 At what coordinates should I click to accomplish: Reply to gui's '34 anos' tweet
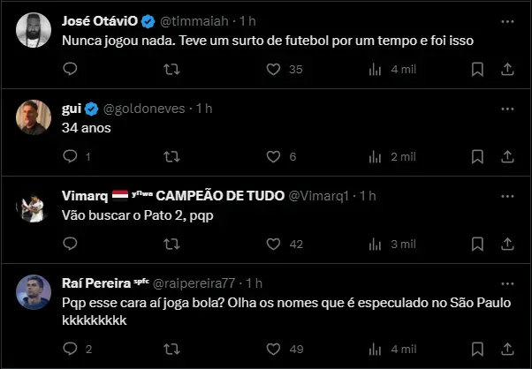tap(71, 156)
